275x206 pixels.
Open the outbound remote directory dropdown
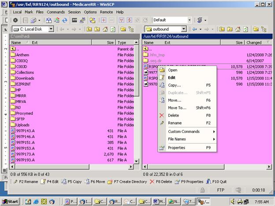(186, 29)
